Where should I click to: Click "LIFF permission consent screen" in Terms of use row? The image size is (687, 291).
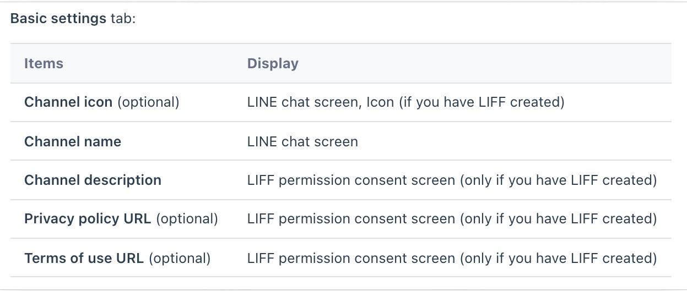(x=351, y=258)
